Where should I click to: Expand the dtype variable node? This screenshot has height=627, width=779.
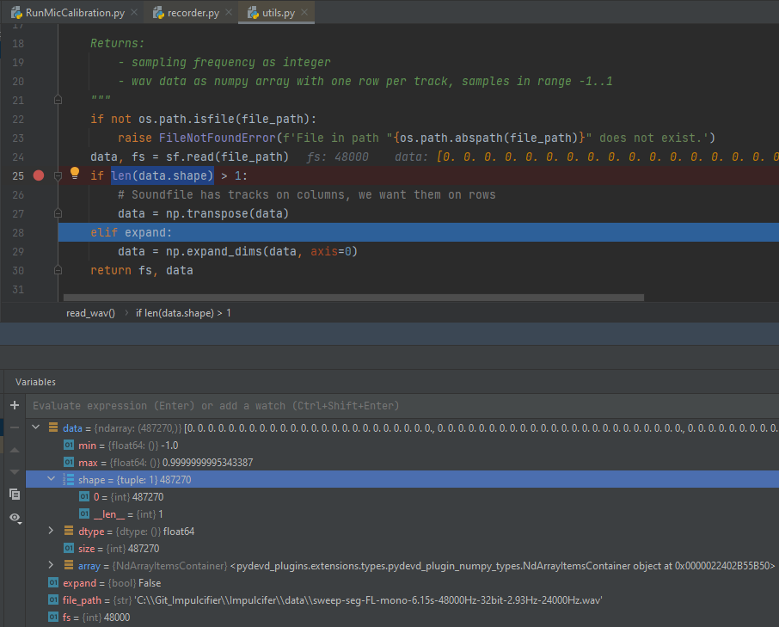pyautogui.click(x=50, y=531)
